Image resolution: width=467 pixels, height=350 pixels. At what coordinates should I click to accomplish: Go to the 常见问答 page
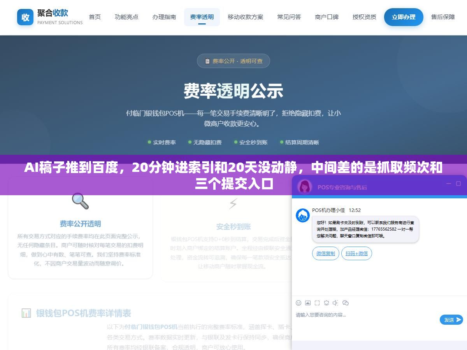(x=289, y=17)
